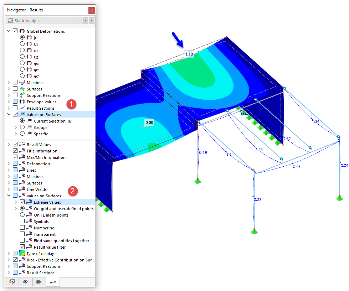Go to next analysis with right arrow
The height and width of the screenshot is (291, 349).
(x=92, y=20)
